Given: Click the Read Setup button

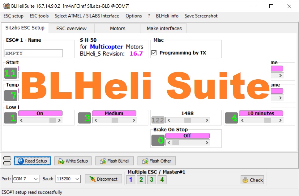Looking at the screenshot, I should point(32,161).
